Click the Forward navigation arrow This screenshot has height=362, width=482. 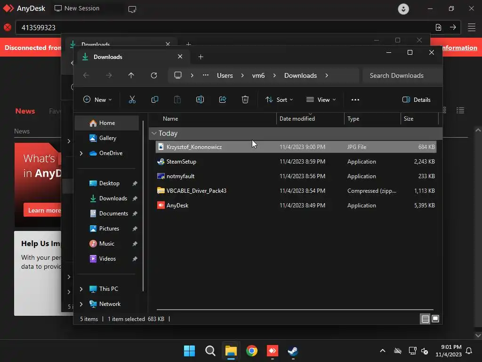click(109, 75)
